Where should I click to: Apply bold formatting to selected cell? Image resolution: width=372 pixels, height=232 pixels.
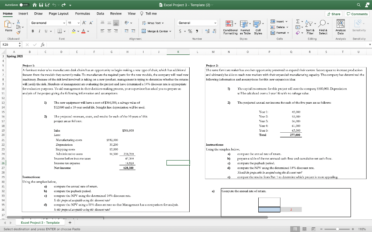coord(33,31)
